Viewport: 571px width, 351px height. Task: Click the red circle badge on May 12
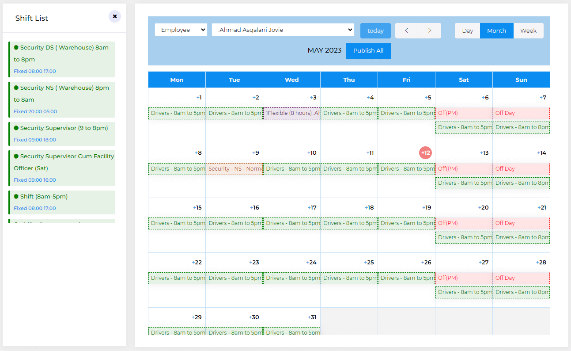point(425,153)
